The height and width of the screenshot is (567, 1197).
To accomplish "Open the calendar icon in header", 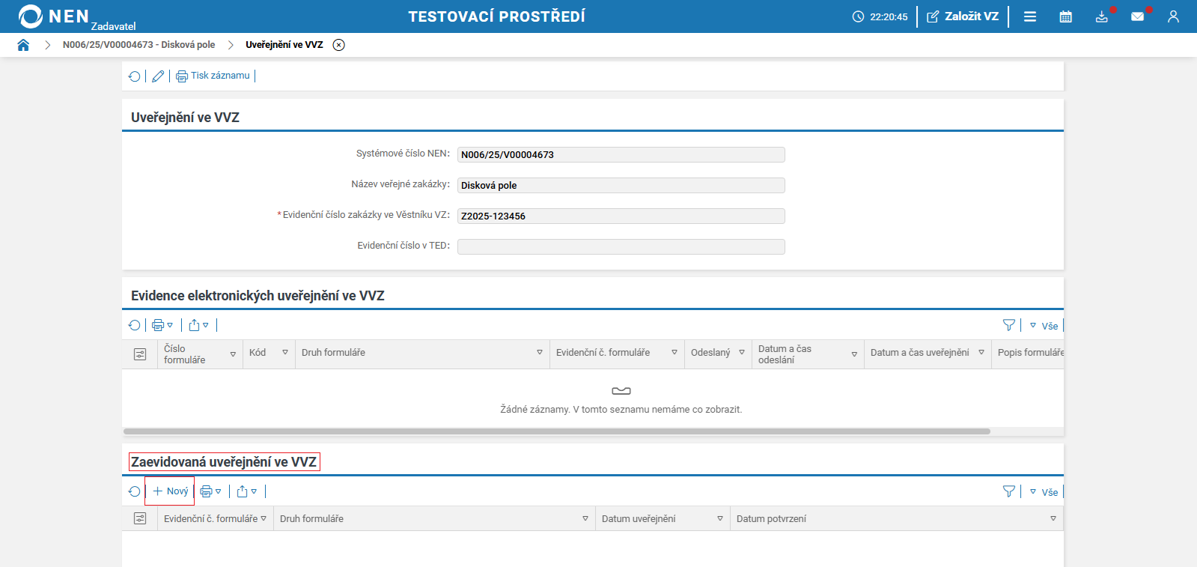I will [x=1065, y=16].
